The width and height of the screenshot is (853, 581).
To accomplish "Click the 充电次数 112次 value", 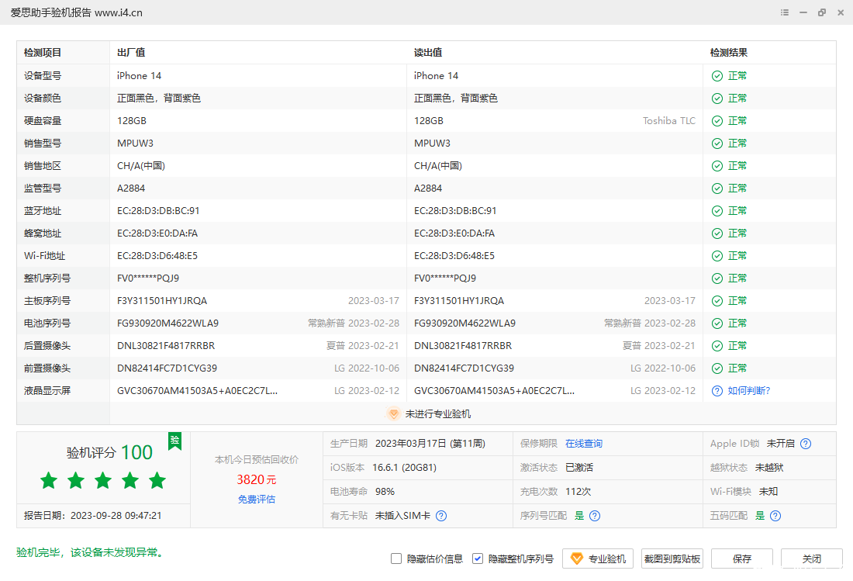I will click(578, 492).
